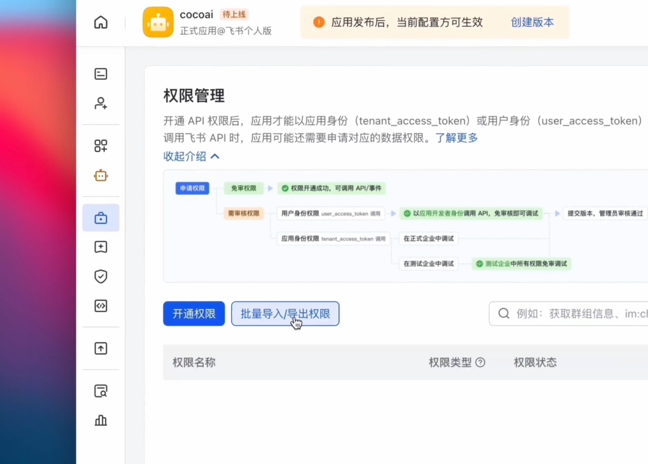Click the publish upload-arrow icon in sidebar
Screen dimensions: 648x464
click(x=100, y=348)
